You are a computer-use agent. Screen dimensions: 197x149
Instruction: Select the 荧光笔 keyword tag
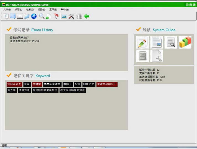[x=11, y=90]
